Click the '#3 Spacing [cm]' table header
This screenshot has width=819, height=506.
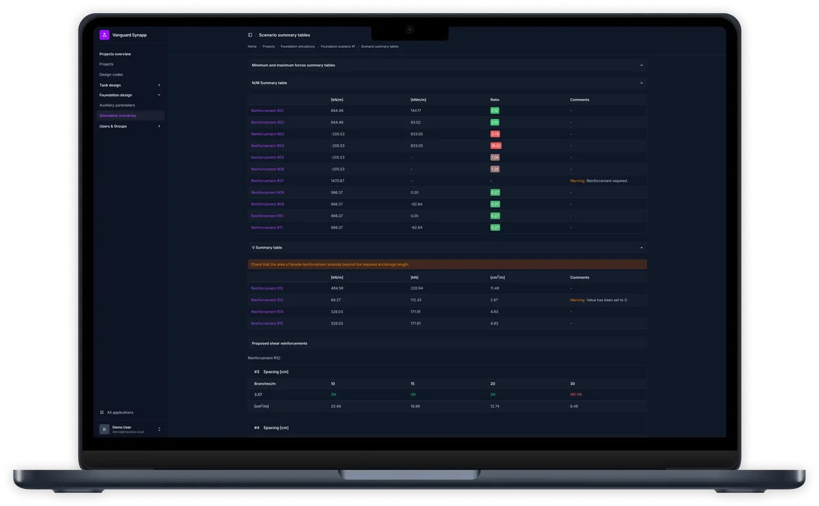pyautogui.click(x=271, y=372)
